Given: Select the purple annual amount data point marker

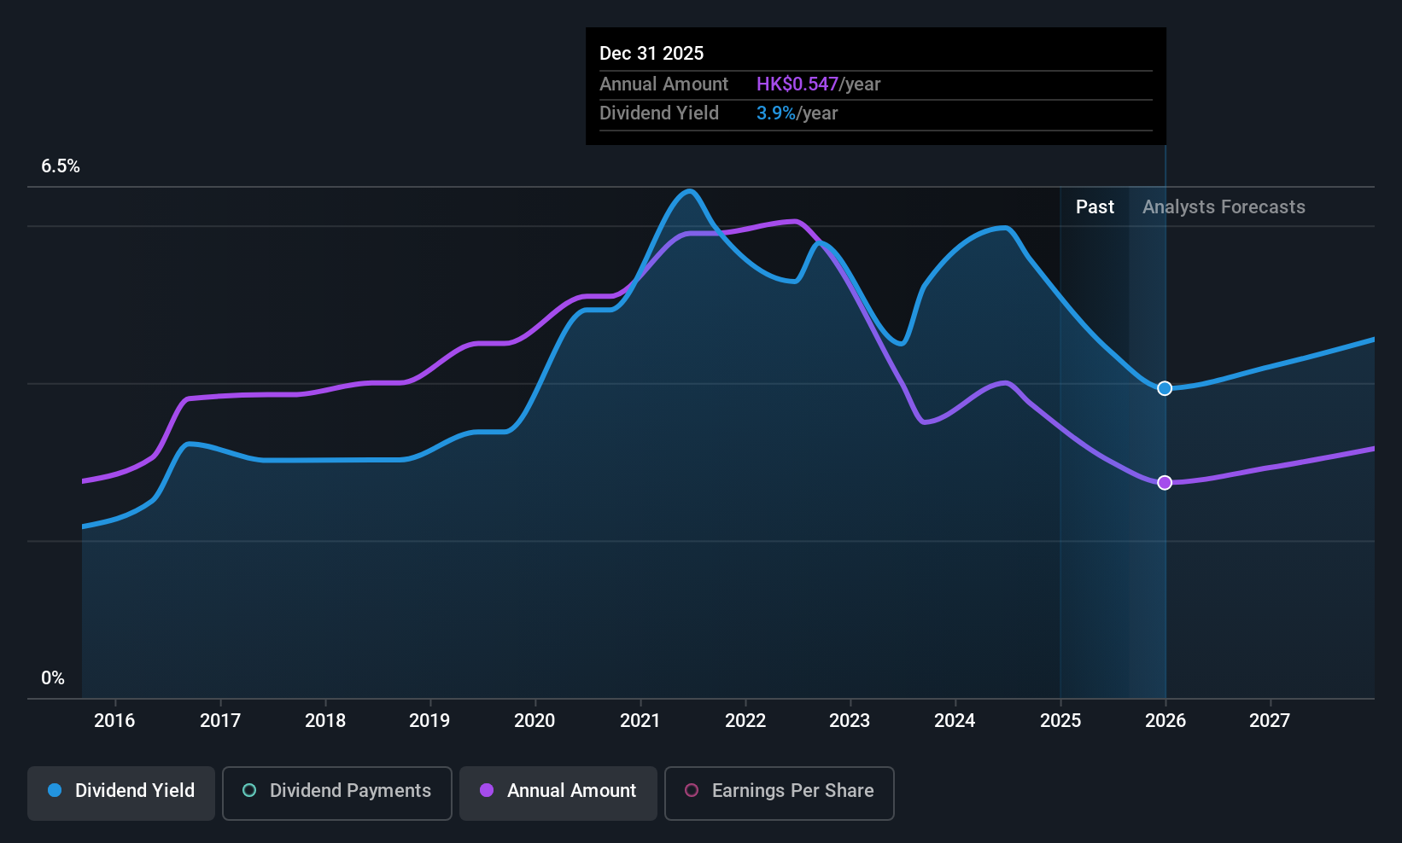Looking at the screenshot, I should pyautogui.click(x=1165, y=483).
